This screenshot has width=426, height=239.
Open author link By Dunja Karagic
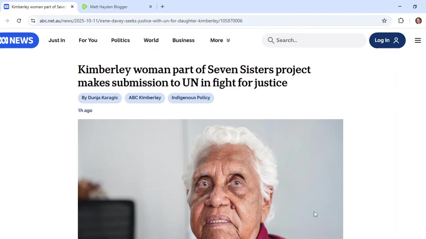(x=100, y=98)
